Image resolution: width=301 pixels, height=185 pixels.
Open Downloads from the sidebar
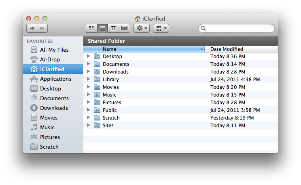pyautogui.click(x=53, y=108)
